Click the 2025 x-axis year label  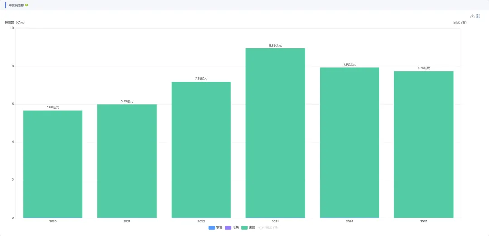click(423, 222)
